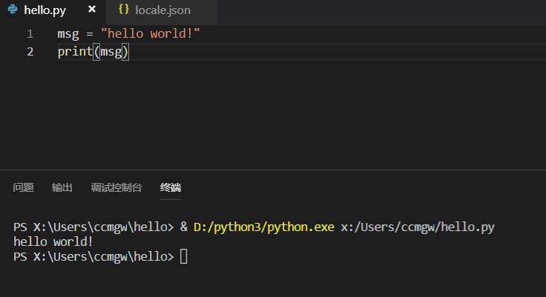Click msg argument inside print parentheses
Screen dimensions: 546x297
[x=111, y=52]
